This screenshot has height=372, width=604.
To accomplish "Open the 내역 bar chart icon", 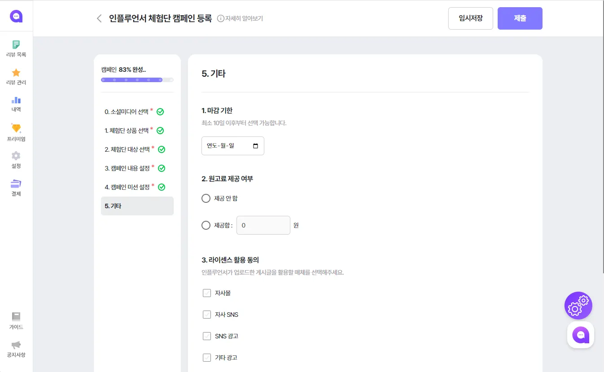I will coord(16,100).
